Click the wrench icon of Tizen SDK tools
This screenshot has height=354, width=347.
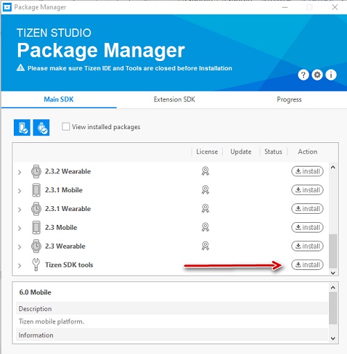pos(36,264)
